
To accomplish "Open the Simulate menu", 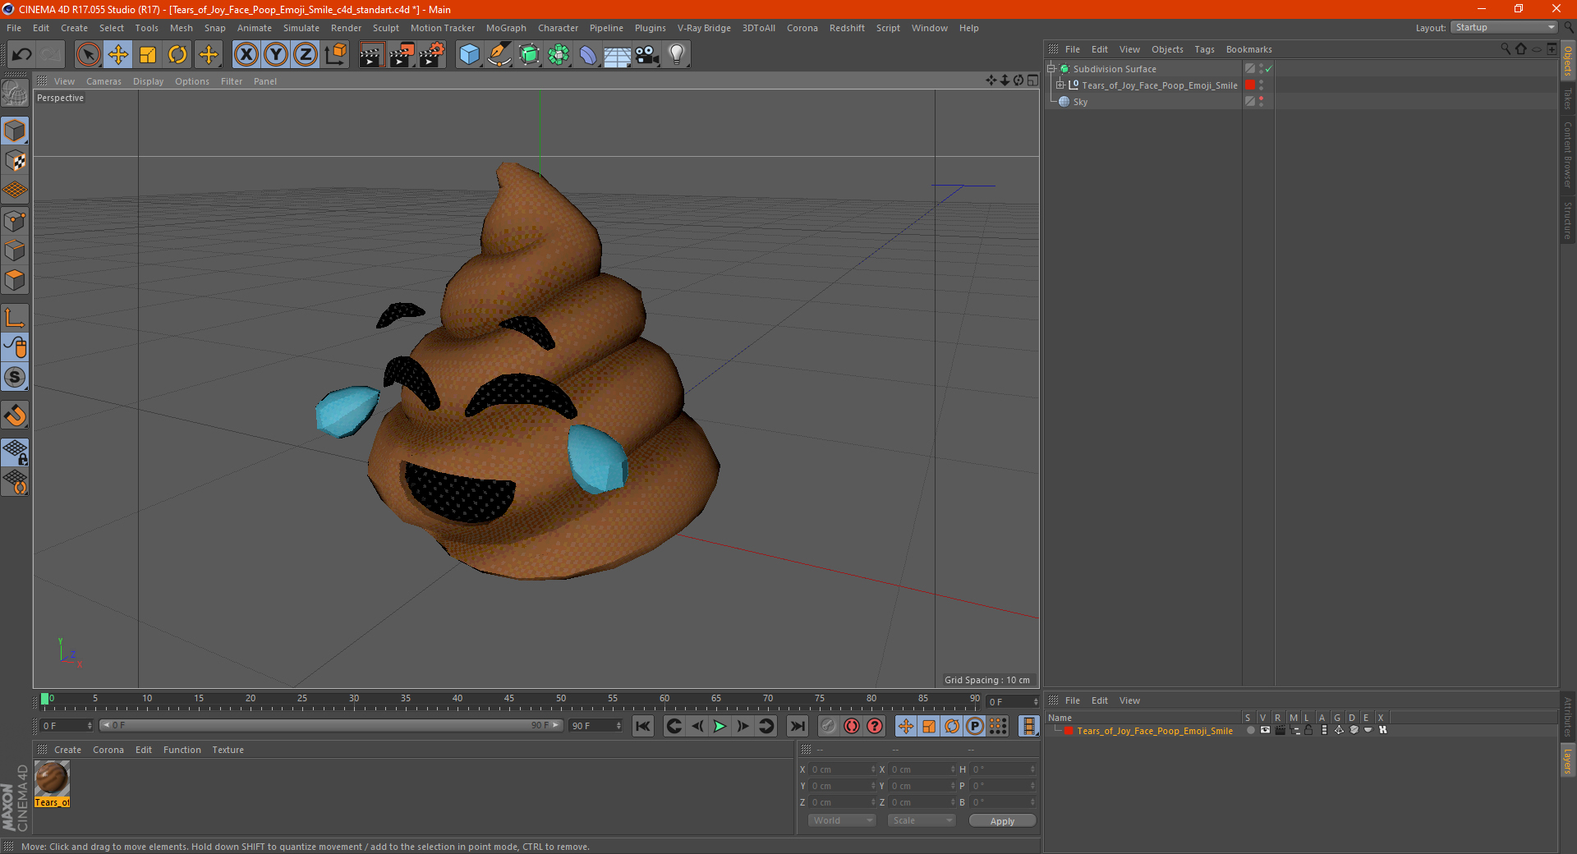I will pyautogui.click(x=301, y=28).
